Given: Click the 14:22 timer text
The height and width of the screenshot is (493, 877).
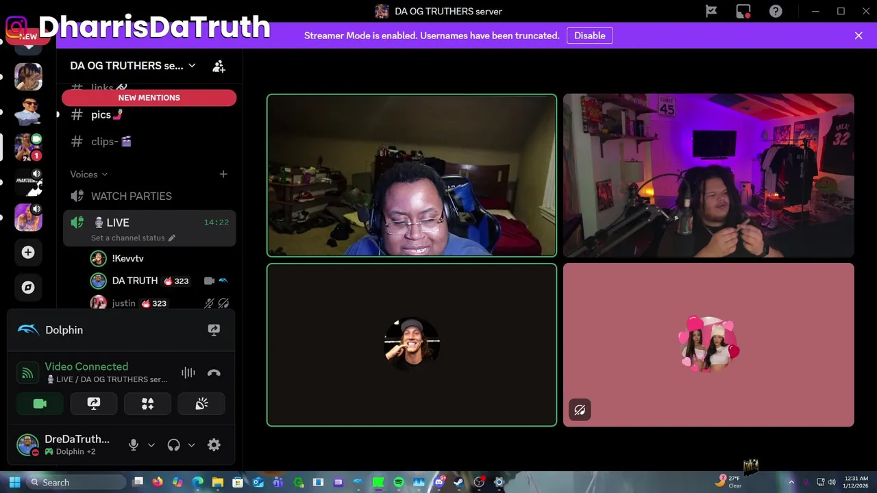Looking at the screenshot, I should tap(217, 223).
